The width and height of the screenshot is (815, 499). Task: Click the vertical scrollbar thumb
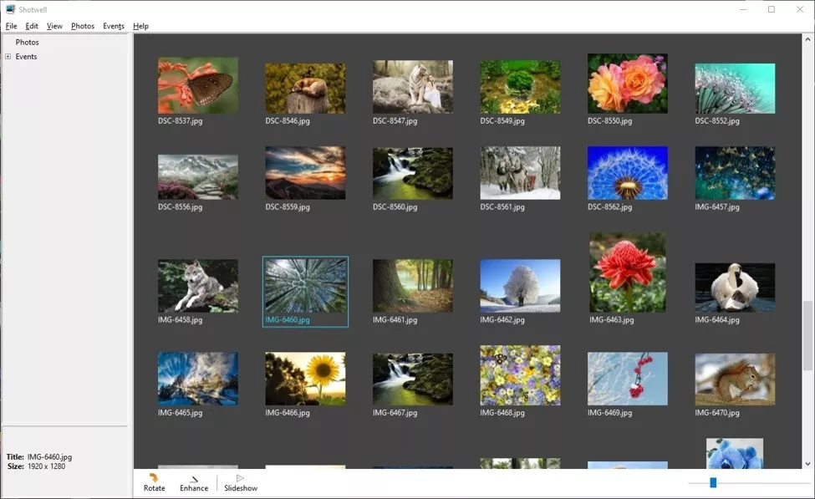[x=807, y=334]
